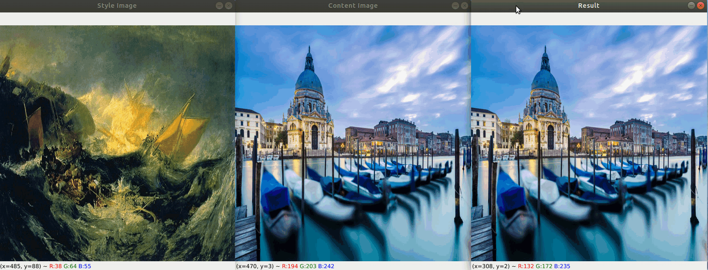Viewport: 708px width, 270px height.
Task: Minimize the Result window
Action: tap(691, 6)
